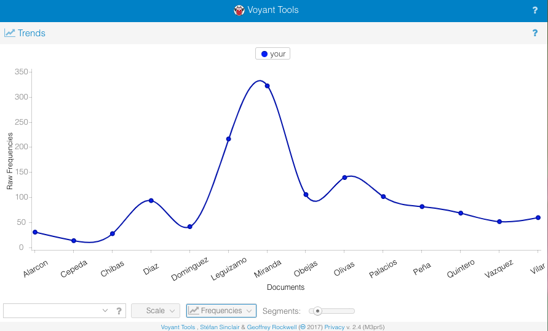Select the Quintero data point
This screenshot has width=548, height=331.
461,213
